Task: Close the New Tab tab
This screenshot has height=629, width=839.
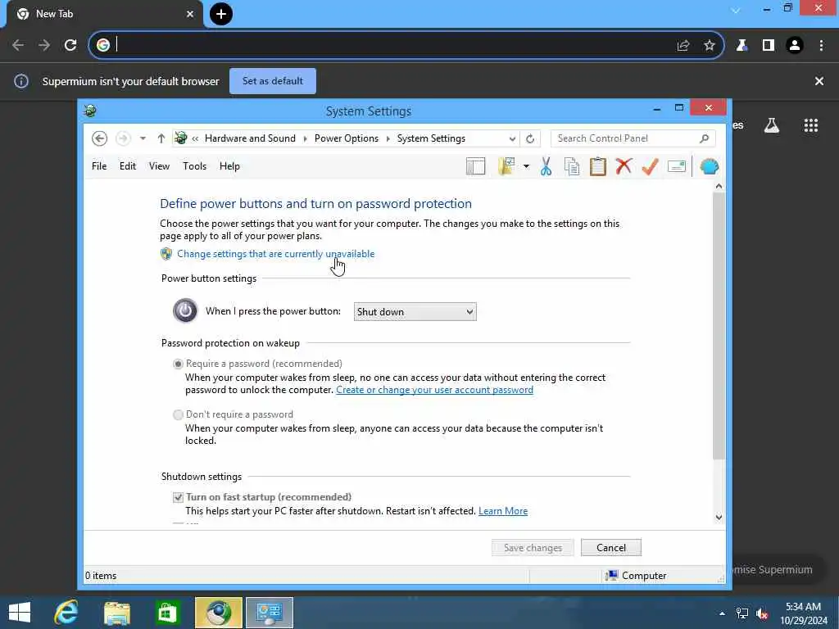Action: pos(190,14)
